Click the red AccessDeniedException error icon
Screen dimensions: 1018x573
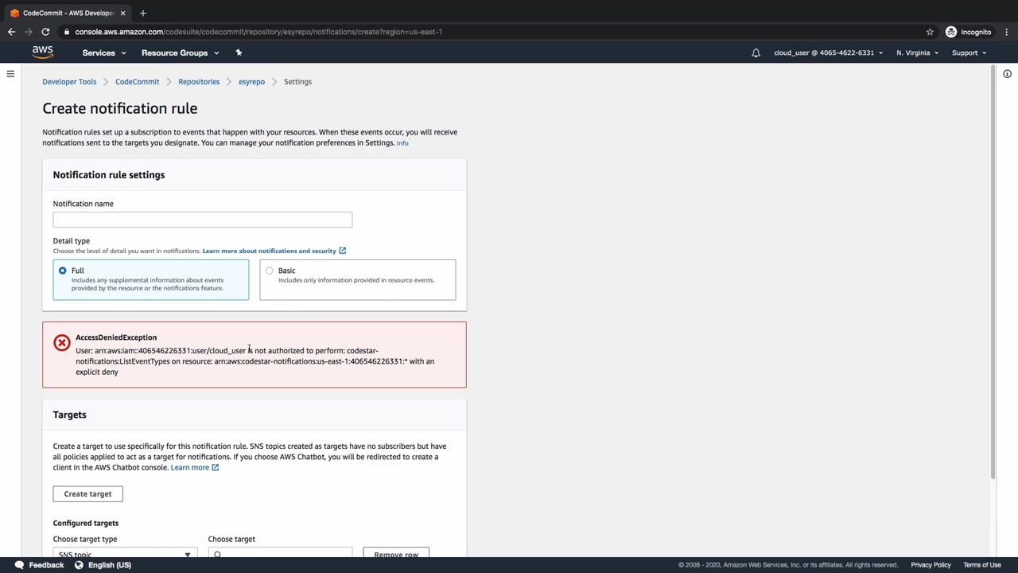[x=62, y=343]
